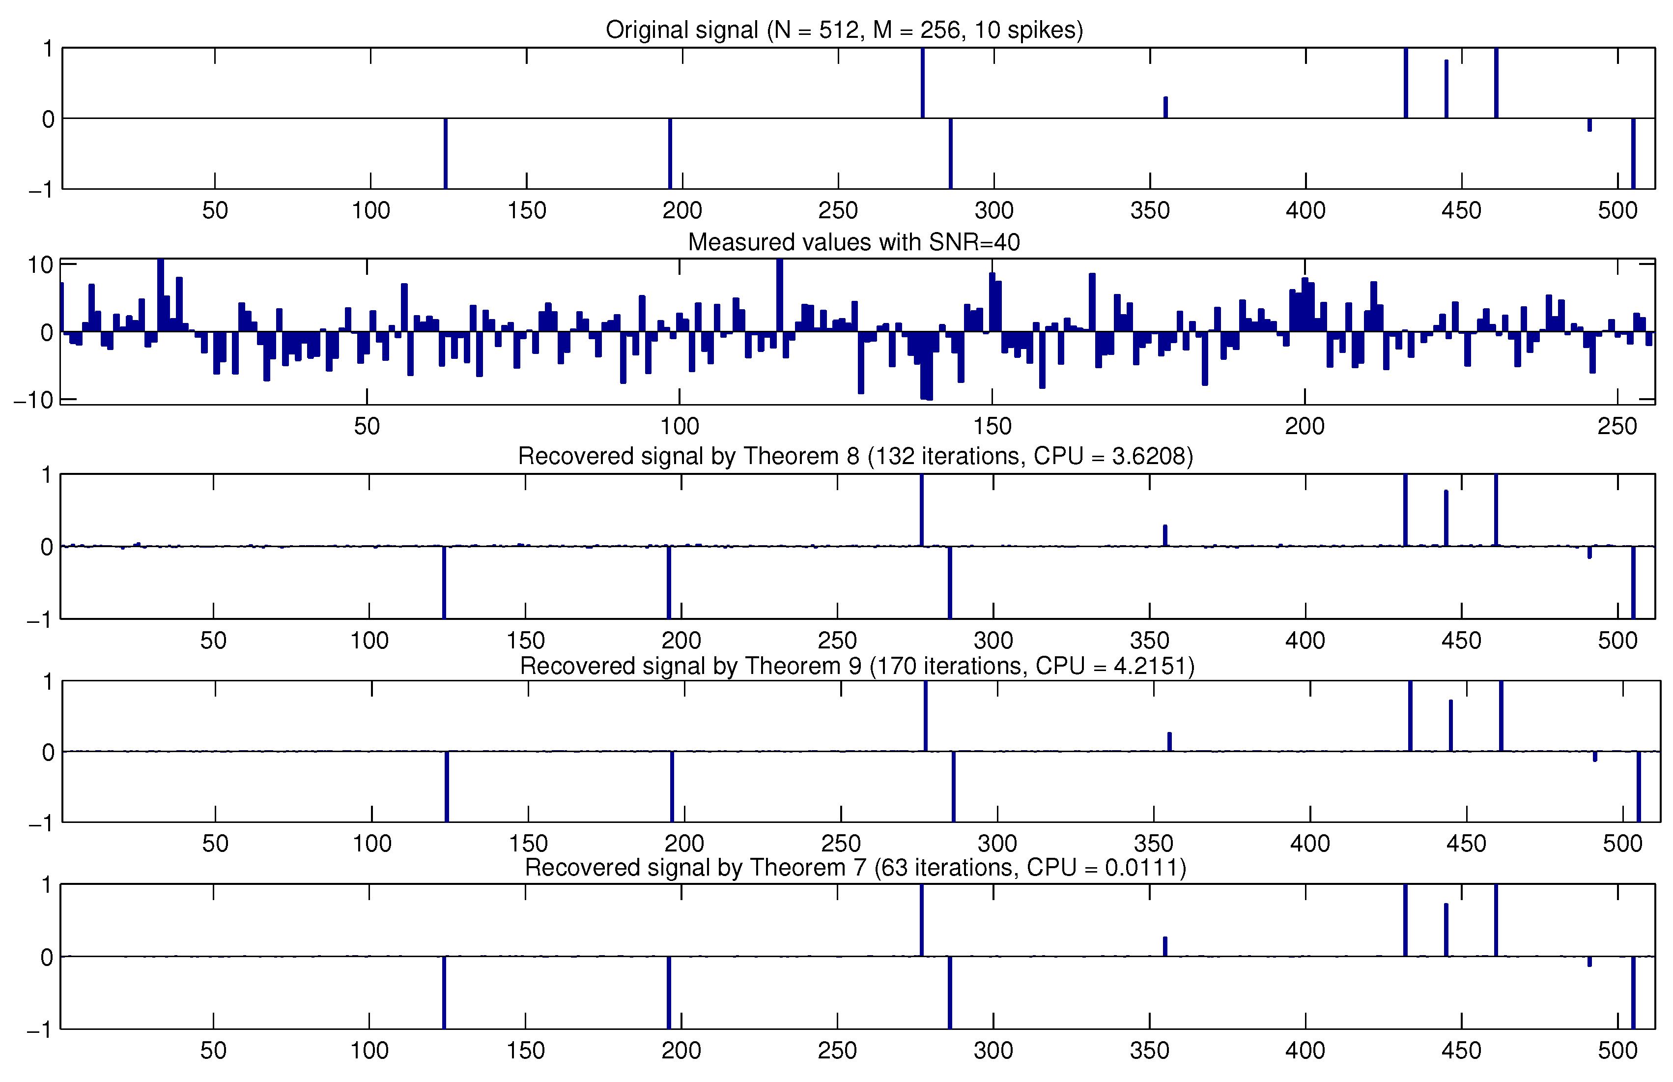The height and width of the screenshot is (1082, 1673).
Task: Click the positive spike near 432 in Theorem 7 plot
Action: point(1406,920)
